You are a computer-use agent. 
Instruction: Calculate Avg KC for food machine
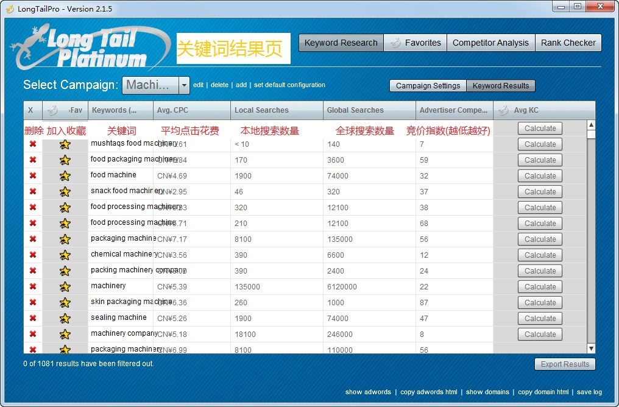coord(540,176)
